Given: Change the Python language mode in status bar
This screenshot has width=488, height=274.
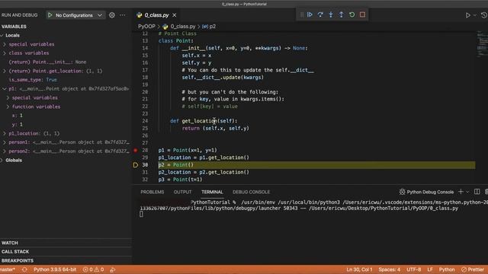Looking at the screenshot, I should [447, 269].
